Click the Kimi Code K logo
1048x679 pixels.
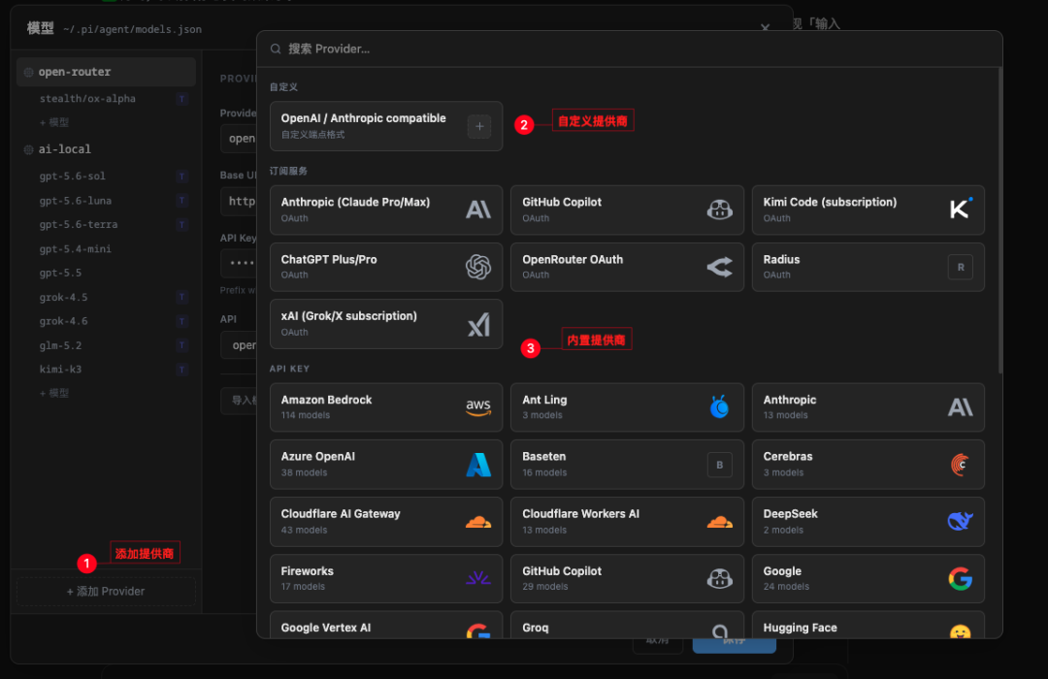point(961,210)
